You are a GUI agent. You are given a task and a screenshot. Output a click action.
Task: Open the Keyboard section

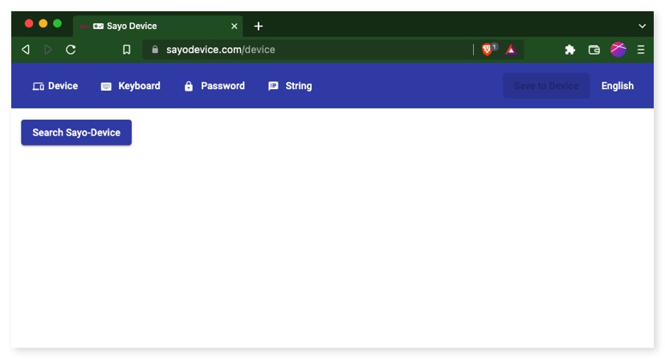pos(131,86)
